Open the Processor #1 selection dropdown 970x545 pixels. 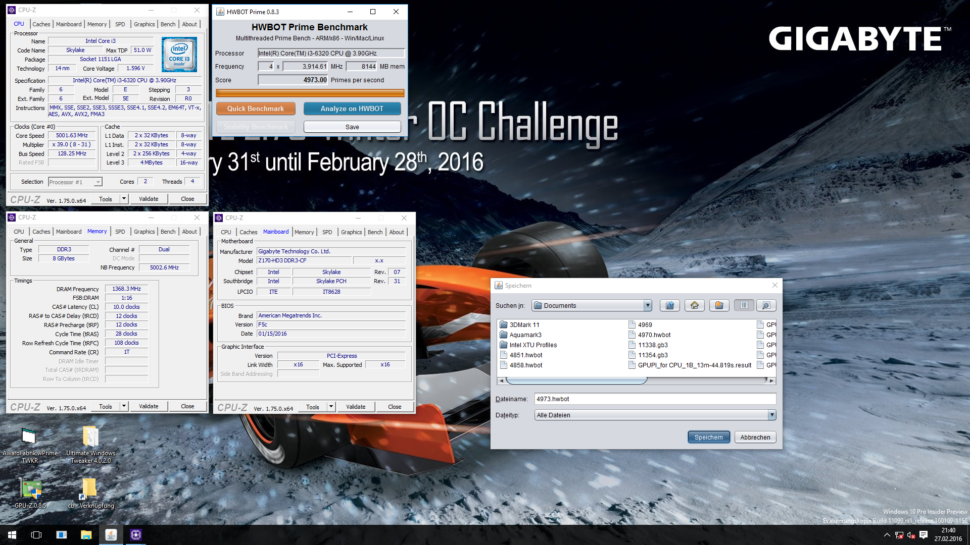click(75, 182)
